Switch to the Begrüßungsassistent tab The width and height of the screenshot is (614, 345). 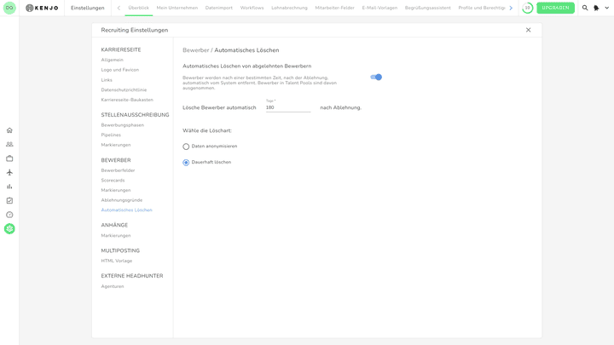427,8
